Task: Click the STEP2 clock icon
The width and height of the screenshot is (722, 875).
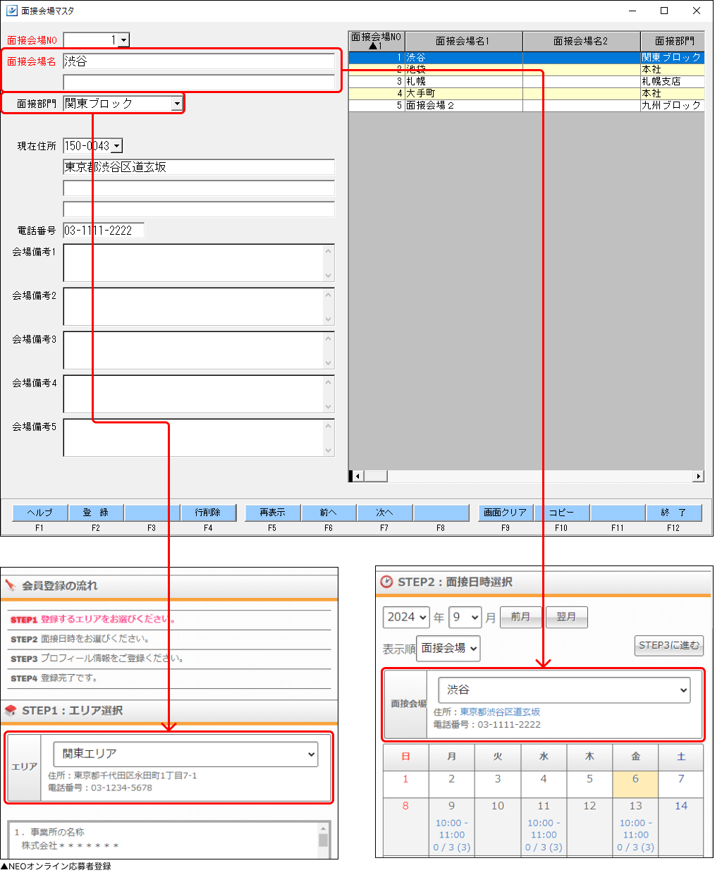Action: 386,582
